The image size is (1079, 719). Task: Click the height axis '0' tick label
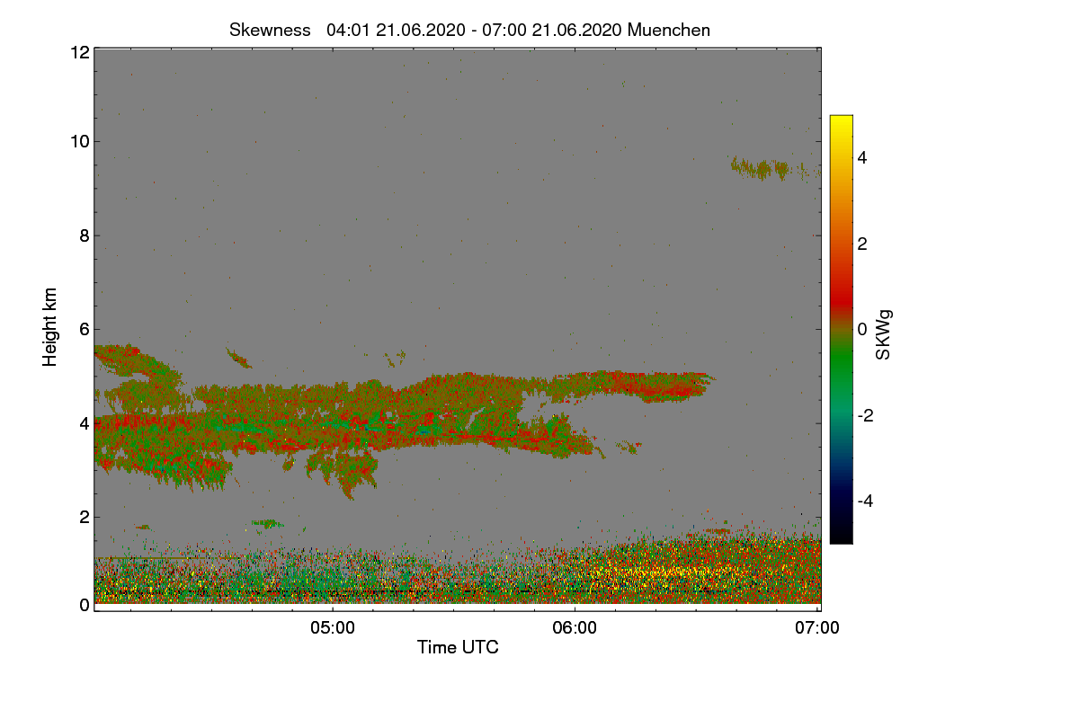(x=84, y=605)
